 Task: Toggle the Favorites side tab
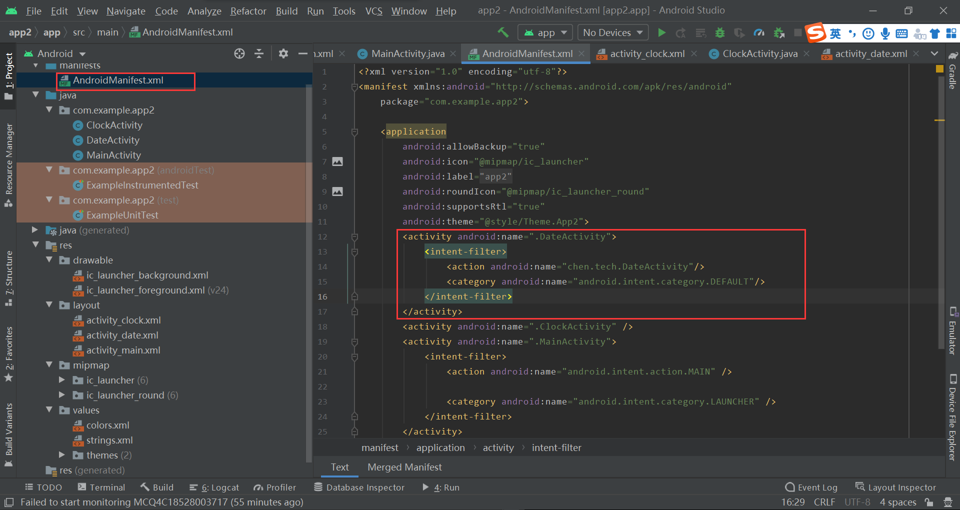click(x=8, y=354)
